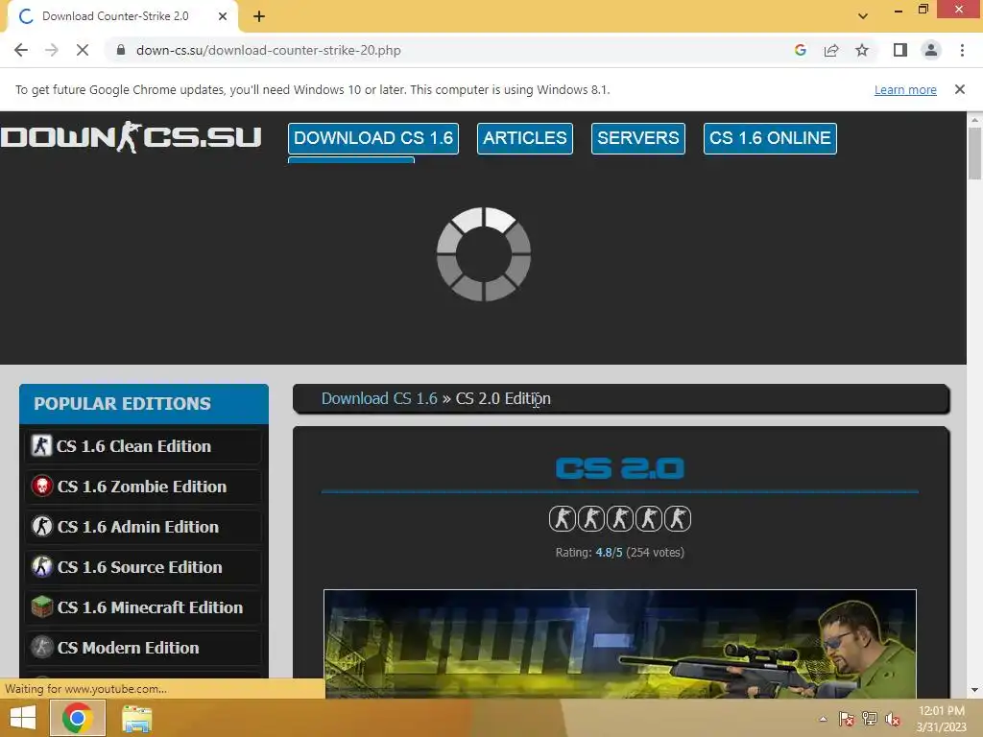Click the Download CS 1.6 breadcrumb link
Image resolution: width=983 pixels, height=737 pixels.
click(x=379, y=398)
